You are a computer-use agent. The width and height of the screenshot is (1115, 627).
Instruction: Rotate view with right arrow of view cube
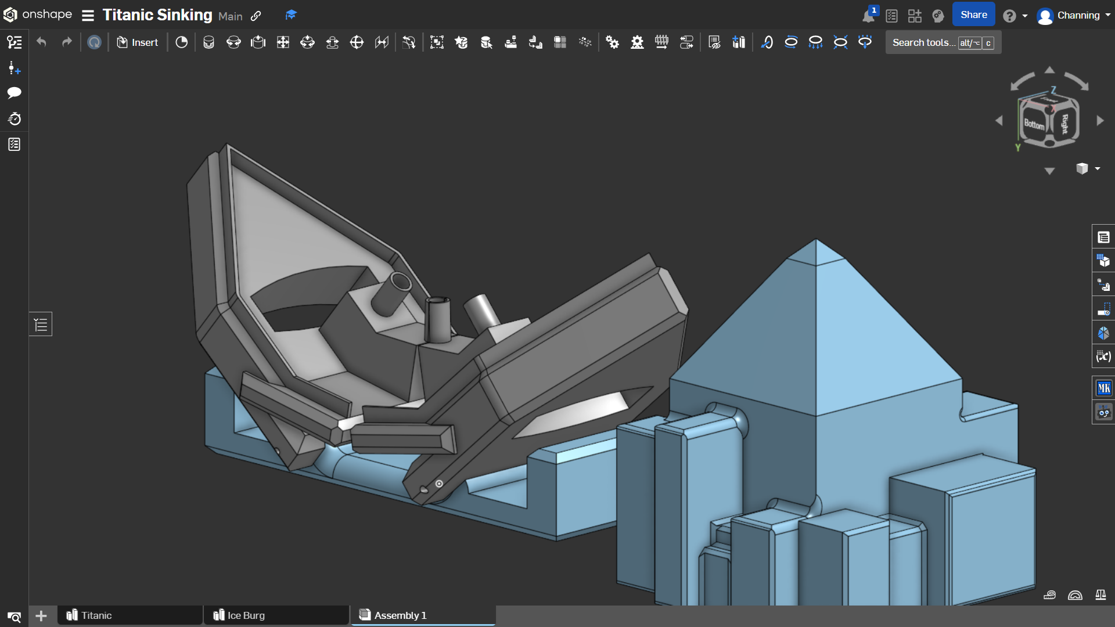(1100, 121)
